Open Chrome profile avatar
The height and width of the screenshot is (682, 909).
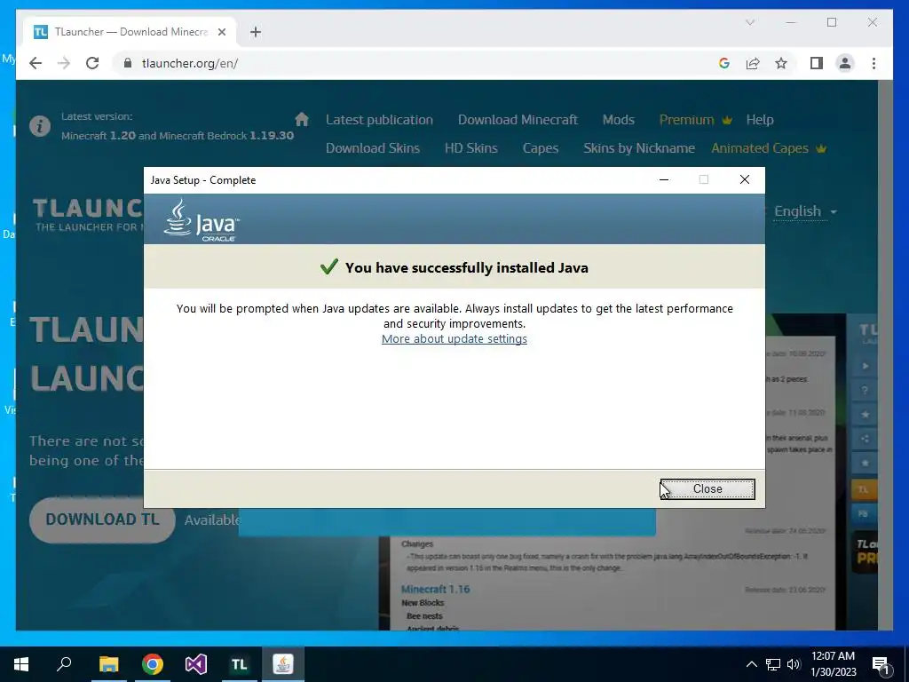tap(845, 63)
